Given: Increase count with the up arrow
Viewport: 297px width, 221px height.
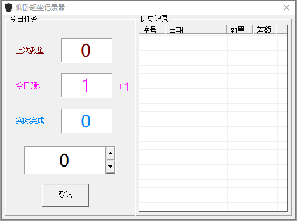Looking at the screenshot, I should pyautogui.click(x=110, y=153).
